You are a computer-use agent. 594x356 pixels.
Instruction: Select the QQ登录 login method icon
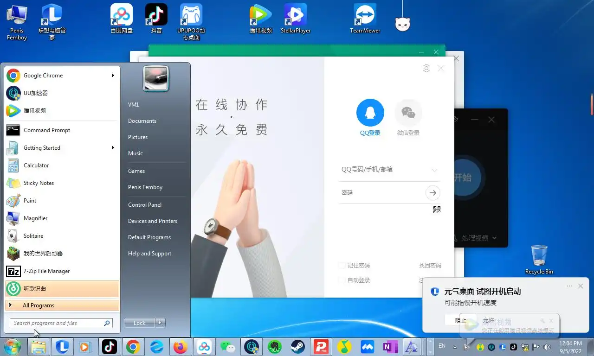point(370,113)
